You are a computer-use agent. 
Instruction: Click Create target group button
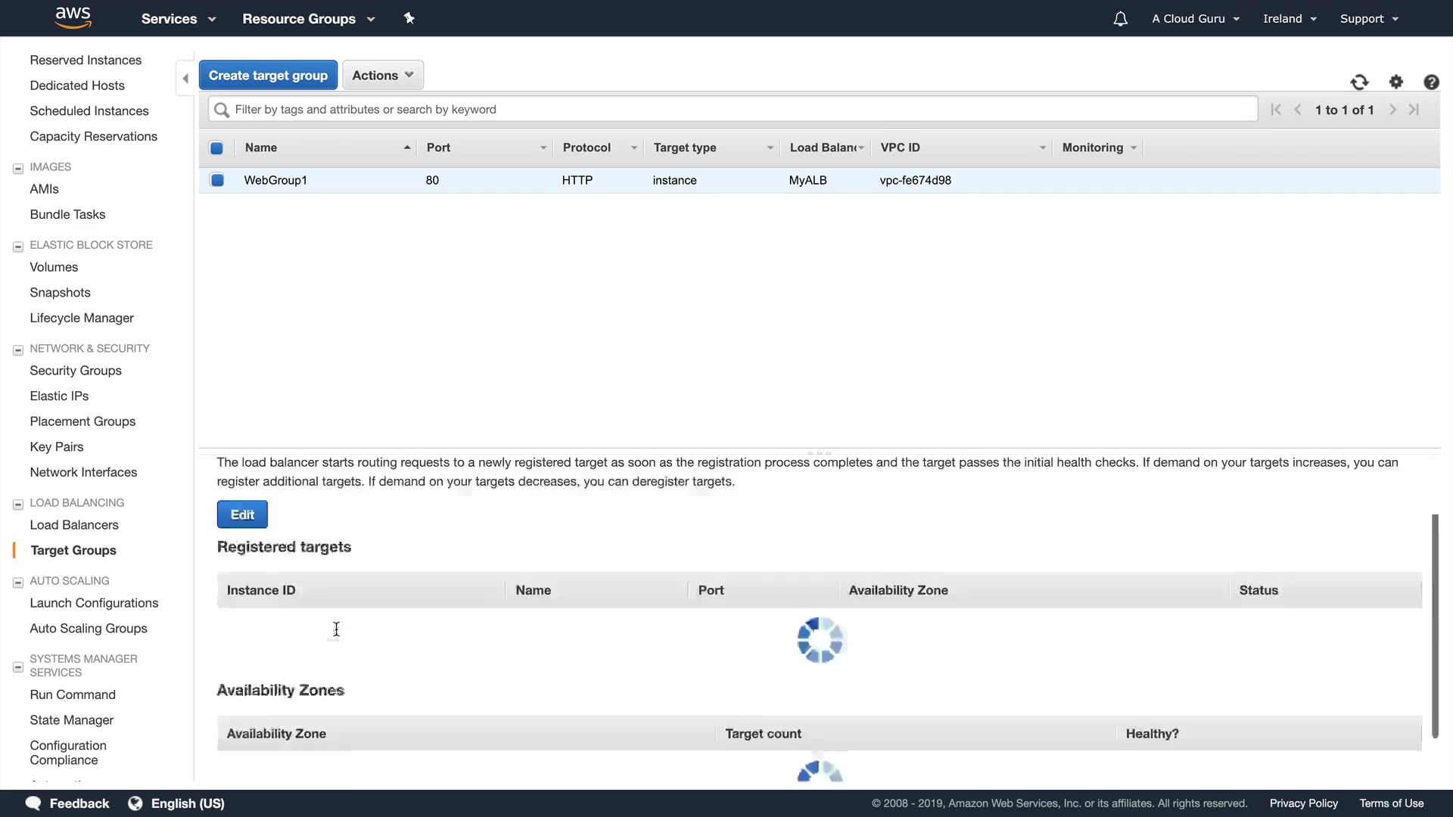tap(268, 76)
